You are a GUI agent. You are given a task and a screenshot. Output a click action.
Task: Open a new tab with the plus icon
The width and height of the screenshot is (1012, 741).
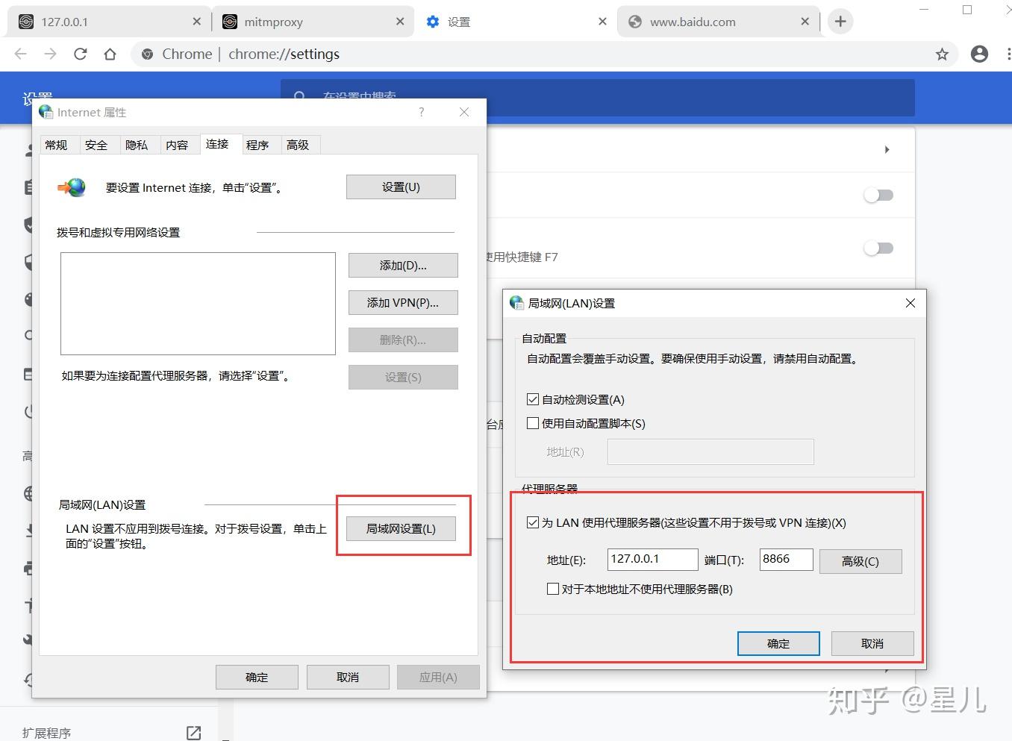click(x=840, y=21)
